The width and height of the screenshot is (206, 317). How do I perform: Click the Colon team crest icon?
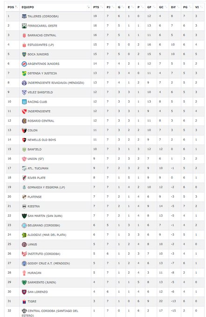24,131
